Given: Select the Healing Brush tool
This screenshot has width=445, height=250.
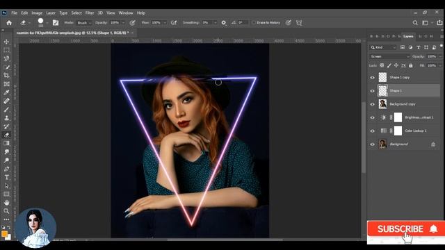Looking at the screenshot, I should [6, 101].
